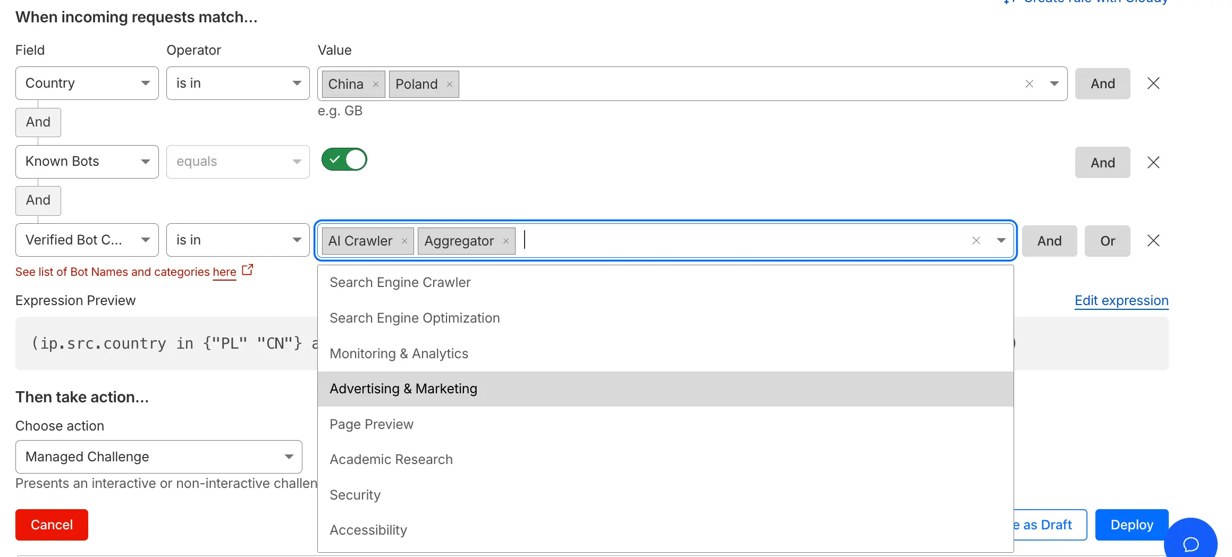Open the Edit expression link

coord(1121,301)
